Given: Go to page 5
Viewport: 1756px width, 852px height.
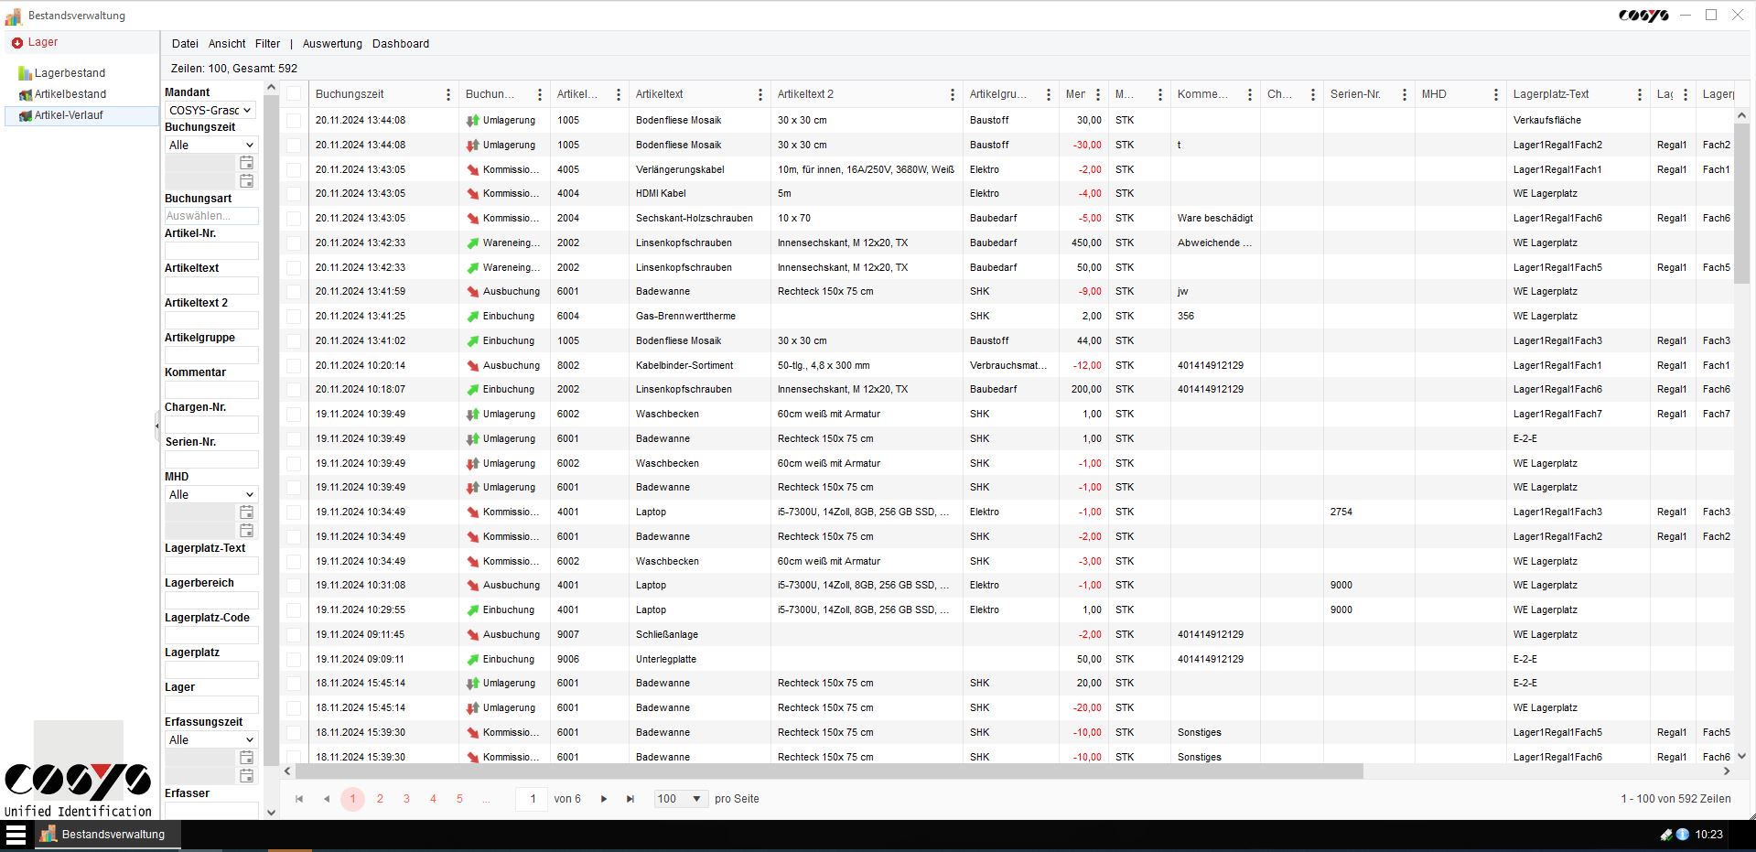Looking at the screenshot, I should click(459, 799).
